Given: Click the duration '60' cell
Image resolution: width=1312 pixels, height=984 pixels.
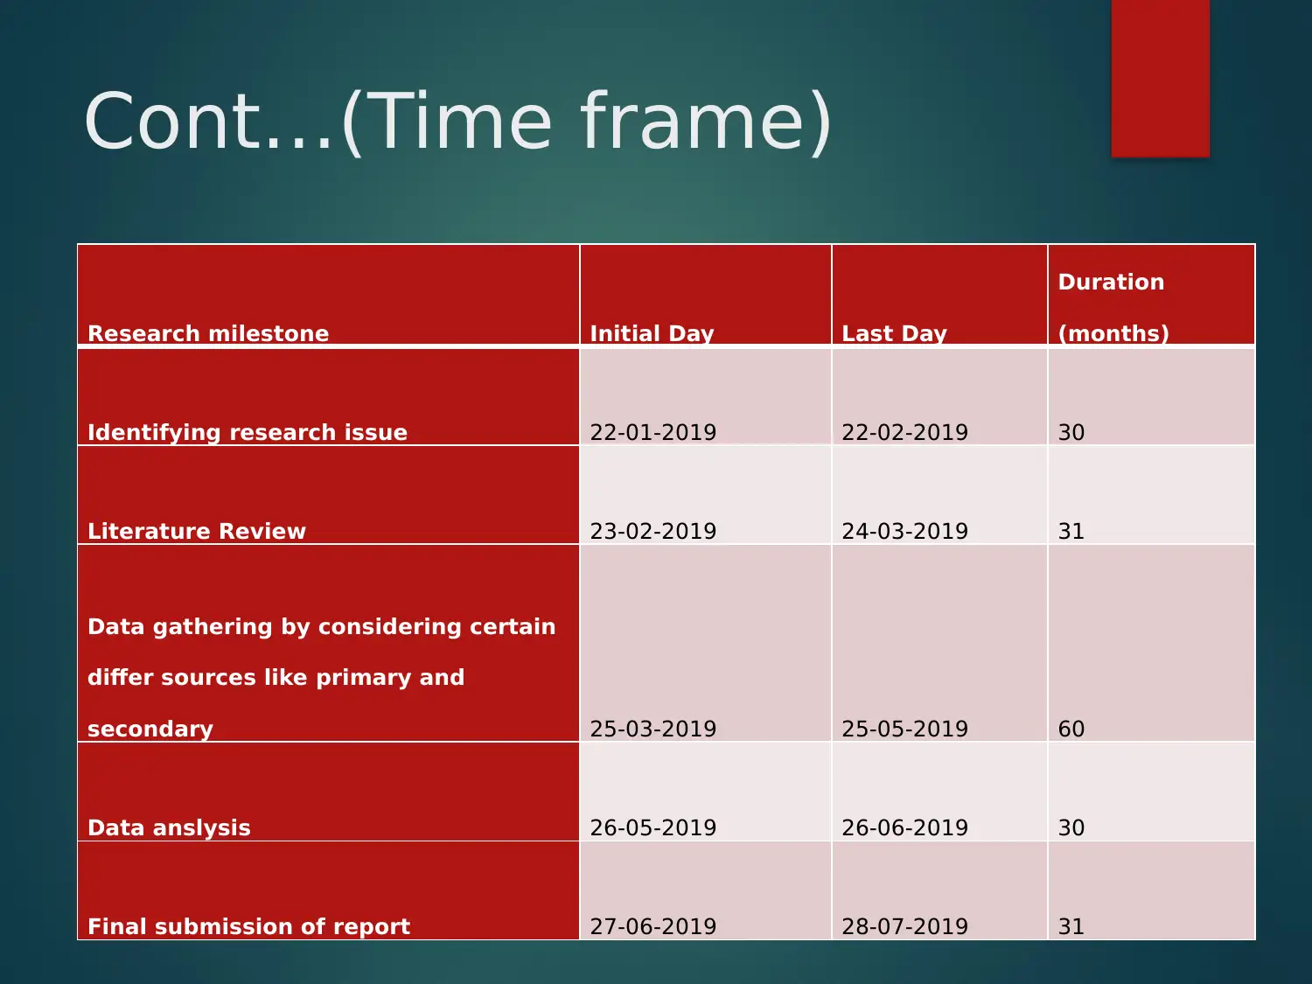Looking at the screenshot, I should tap(1151, 644).
